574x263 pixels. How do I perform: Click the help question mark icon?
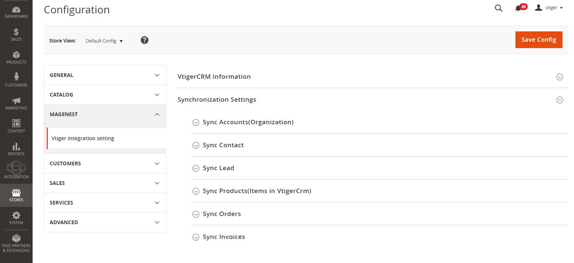(x=145, y=40)
